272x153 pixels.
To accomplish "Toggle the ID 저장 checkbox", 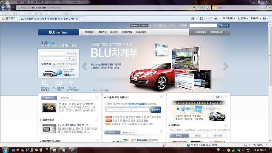I will [68, 54].
